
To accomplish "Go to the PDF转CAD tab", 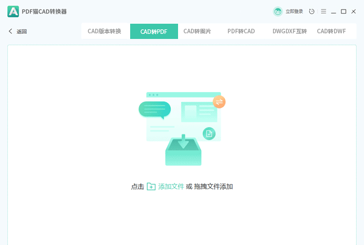I will [241, 32].
